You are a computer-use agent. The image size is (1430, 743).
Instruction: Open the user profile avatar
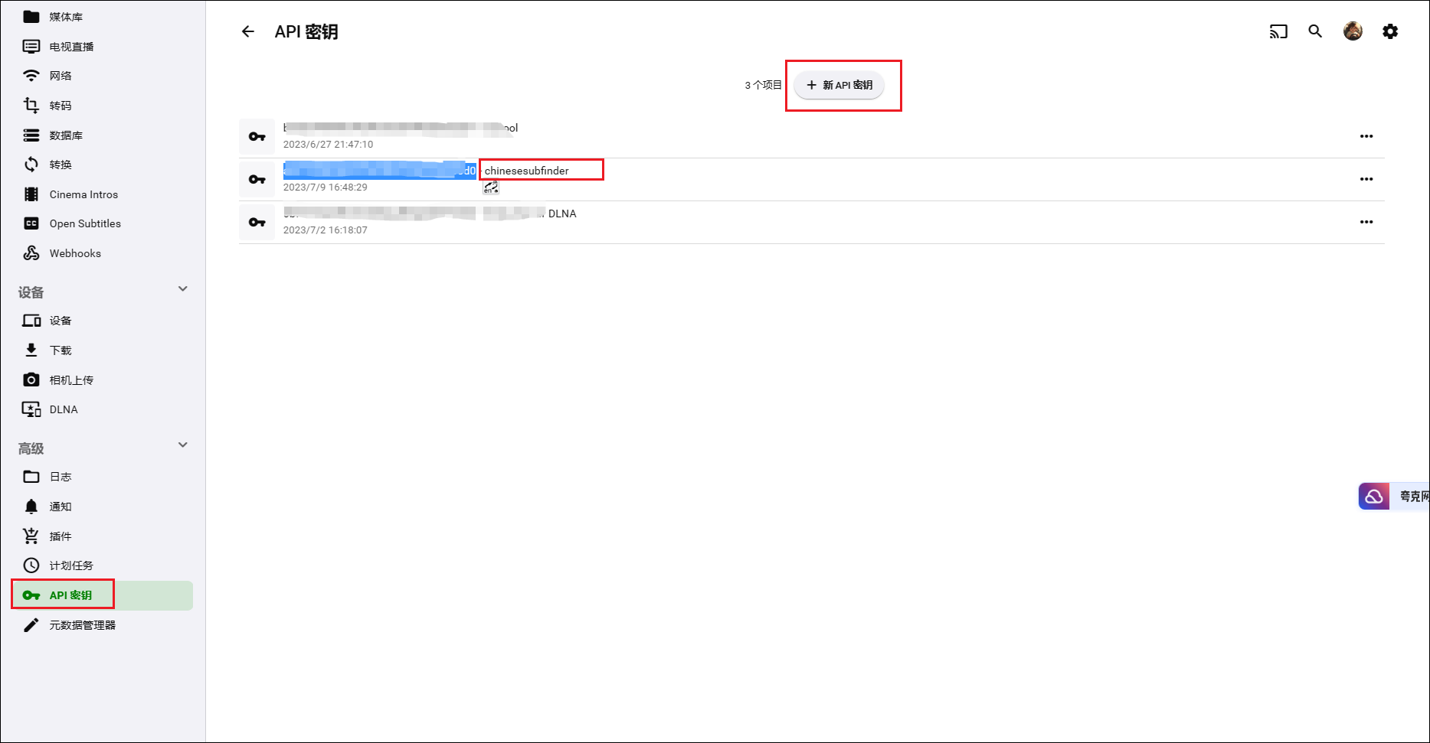click(1353, 31)
